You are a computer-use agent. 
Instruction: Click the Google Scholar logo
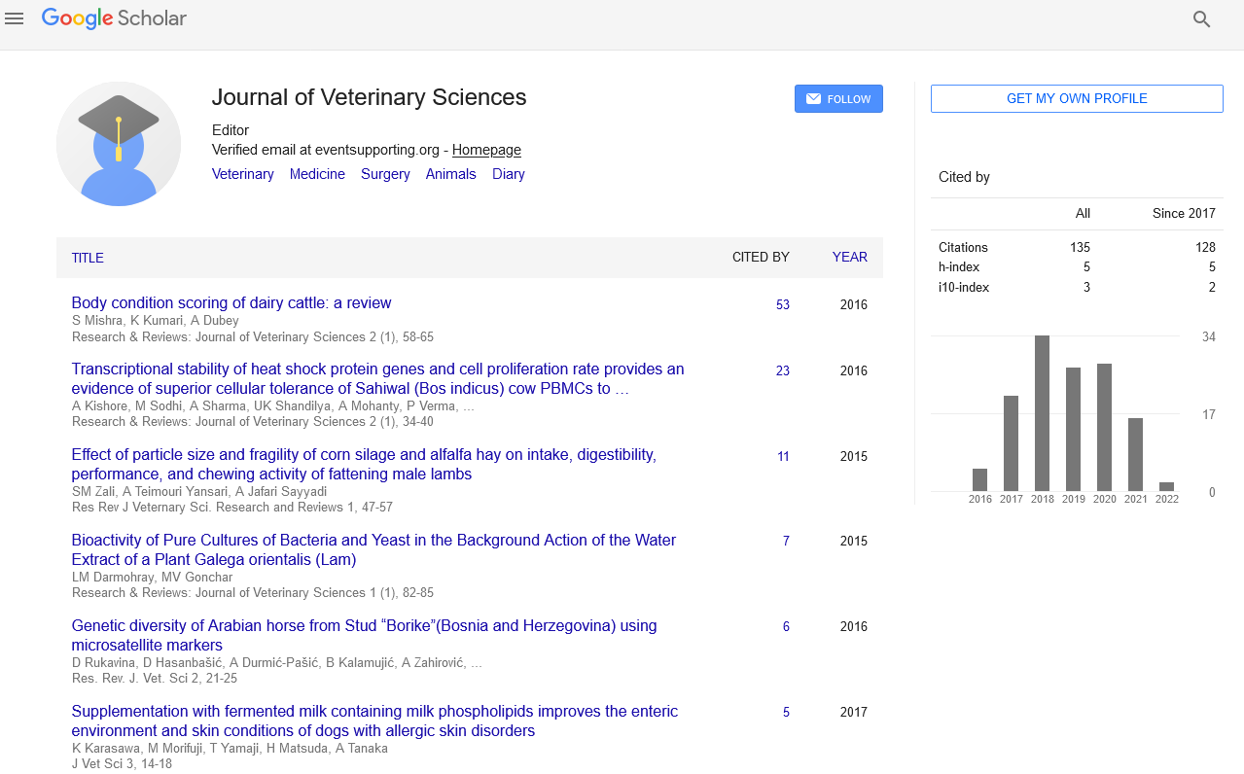(114, 18)
